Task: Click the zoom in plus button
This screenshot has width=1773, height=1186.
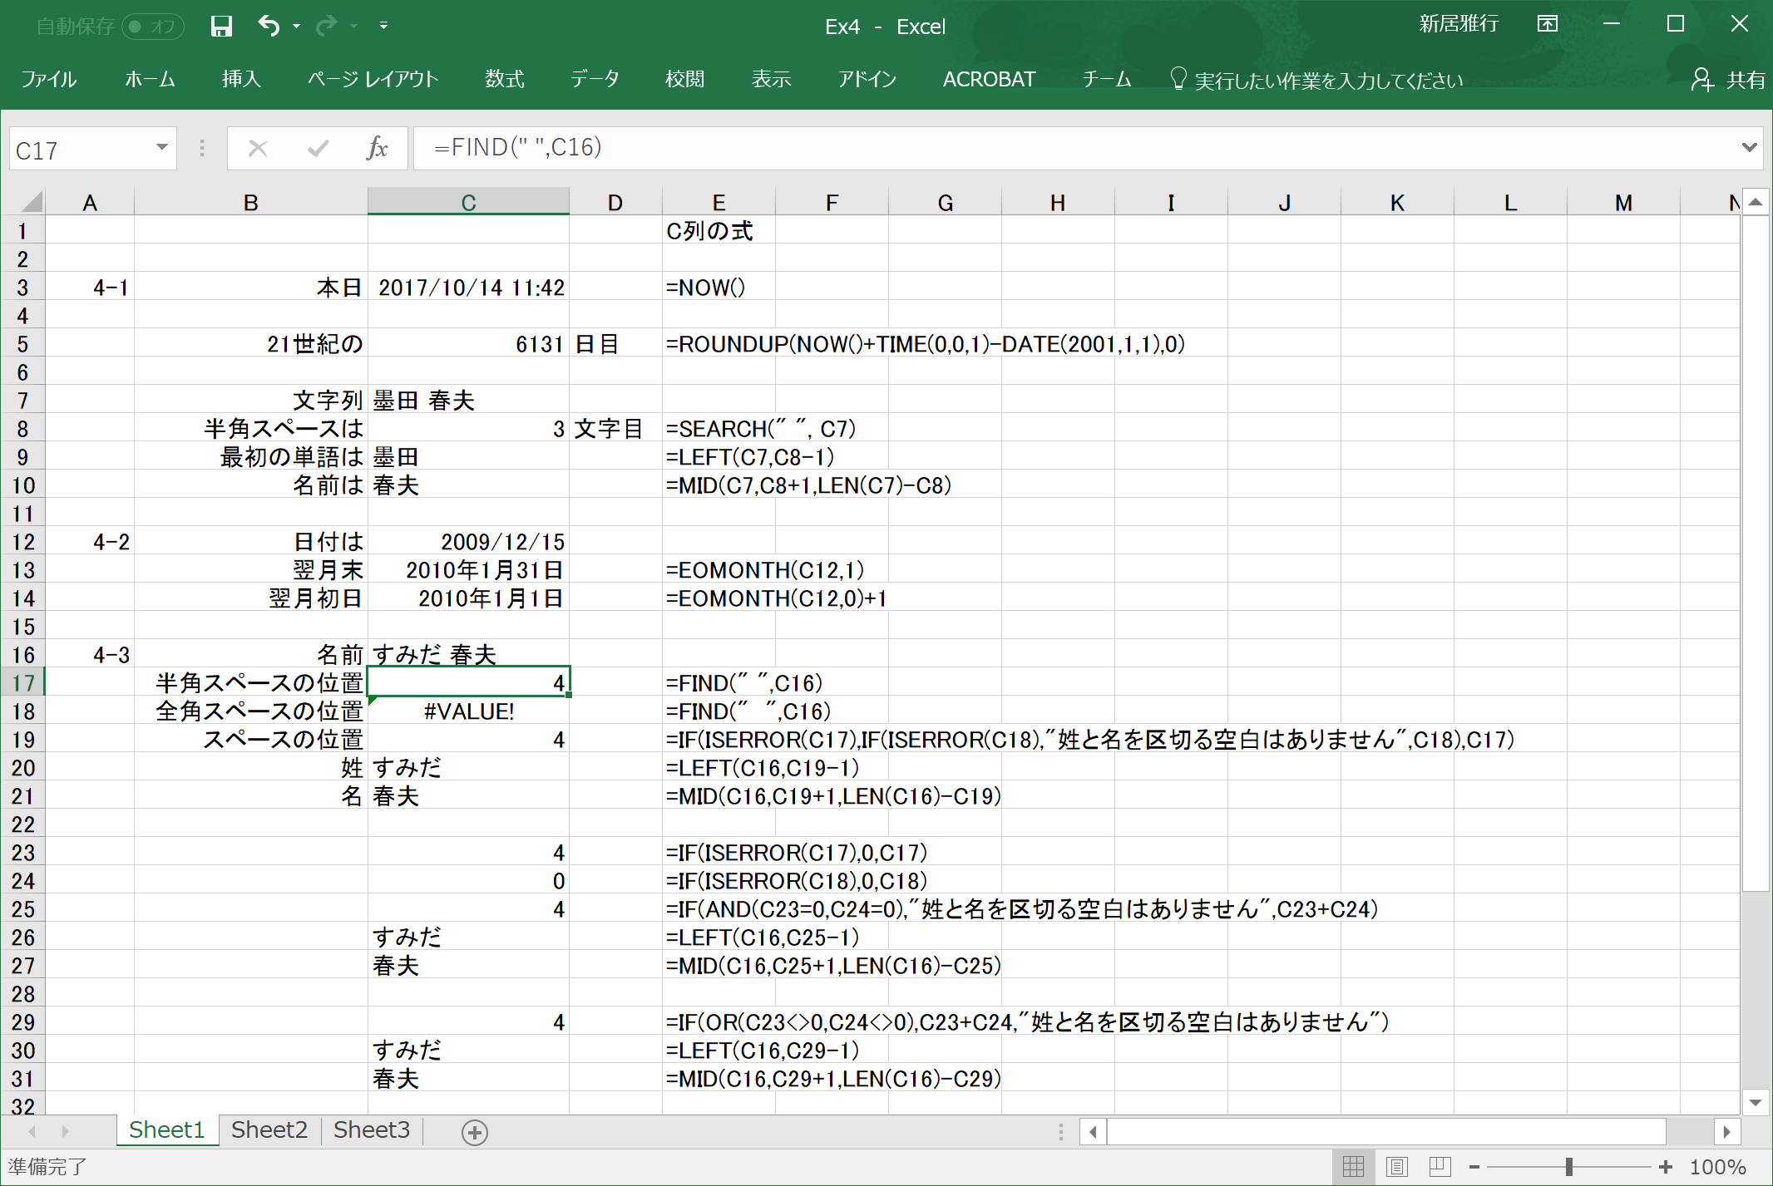Action: 1666,1167
